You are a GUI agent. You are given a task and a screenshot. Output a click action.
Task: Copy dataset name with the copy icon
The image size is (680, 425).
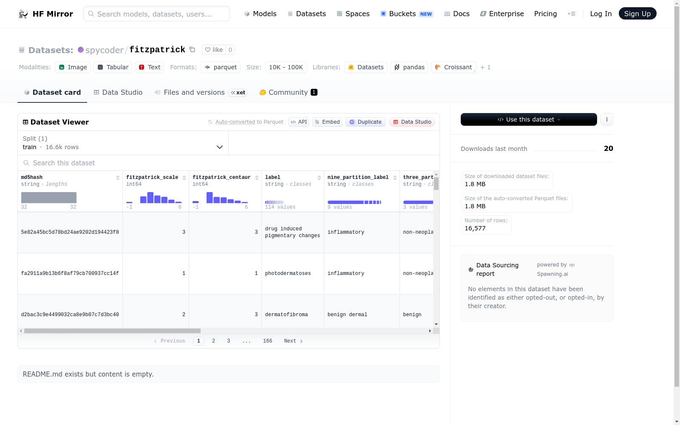pos(192,50)
